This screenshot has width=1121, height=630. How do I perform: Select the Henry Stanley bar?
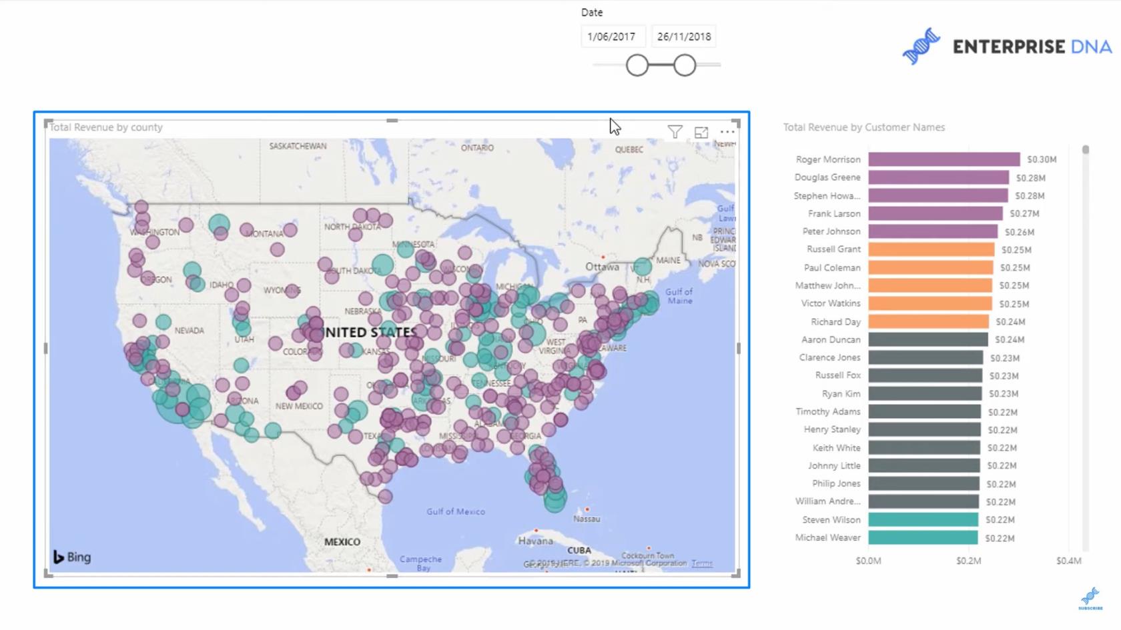(x=925, y=429)
